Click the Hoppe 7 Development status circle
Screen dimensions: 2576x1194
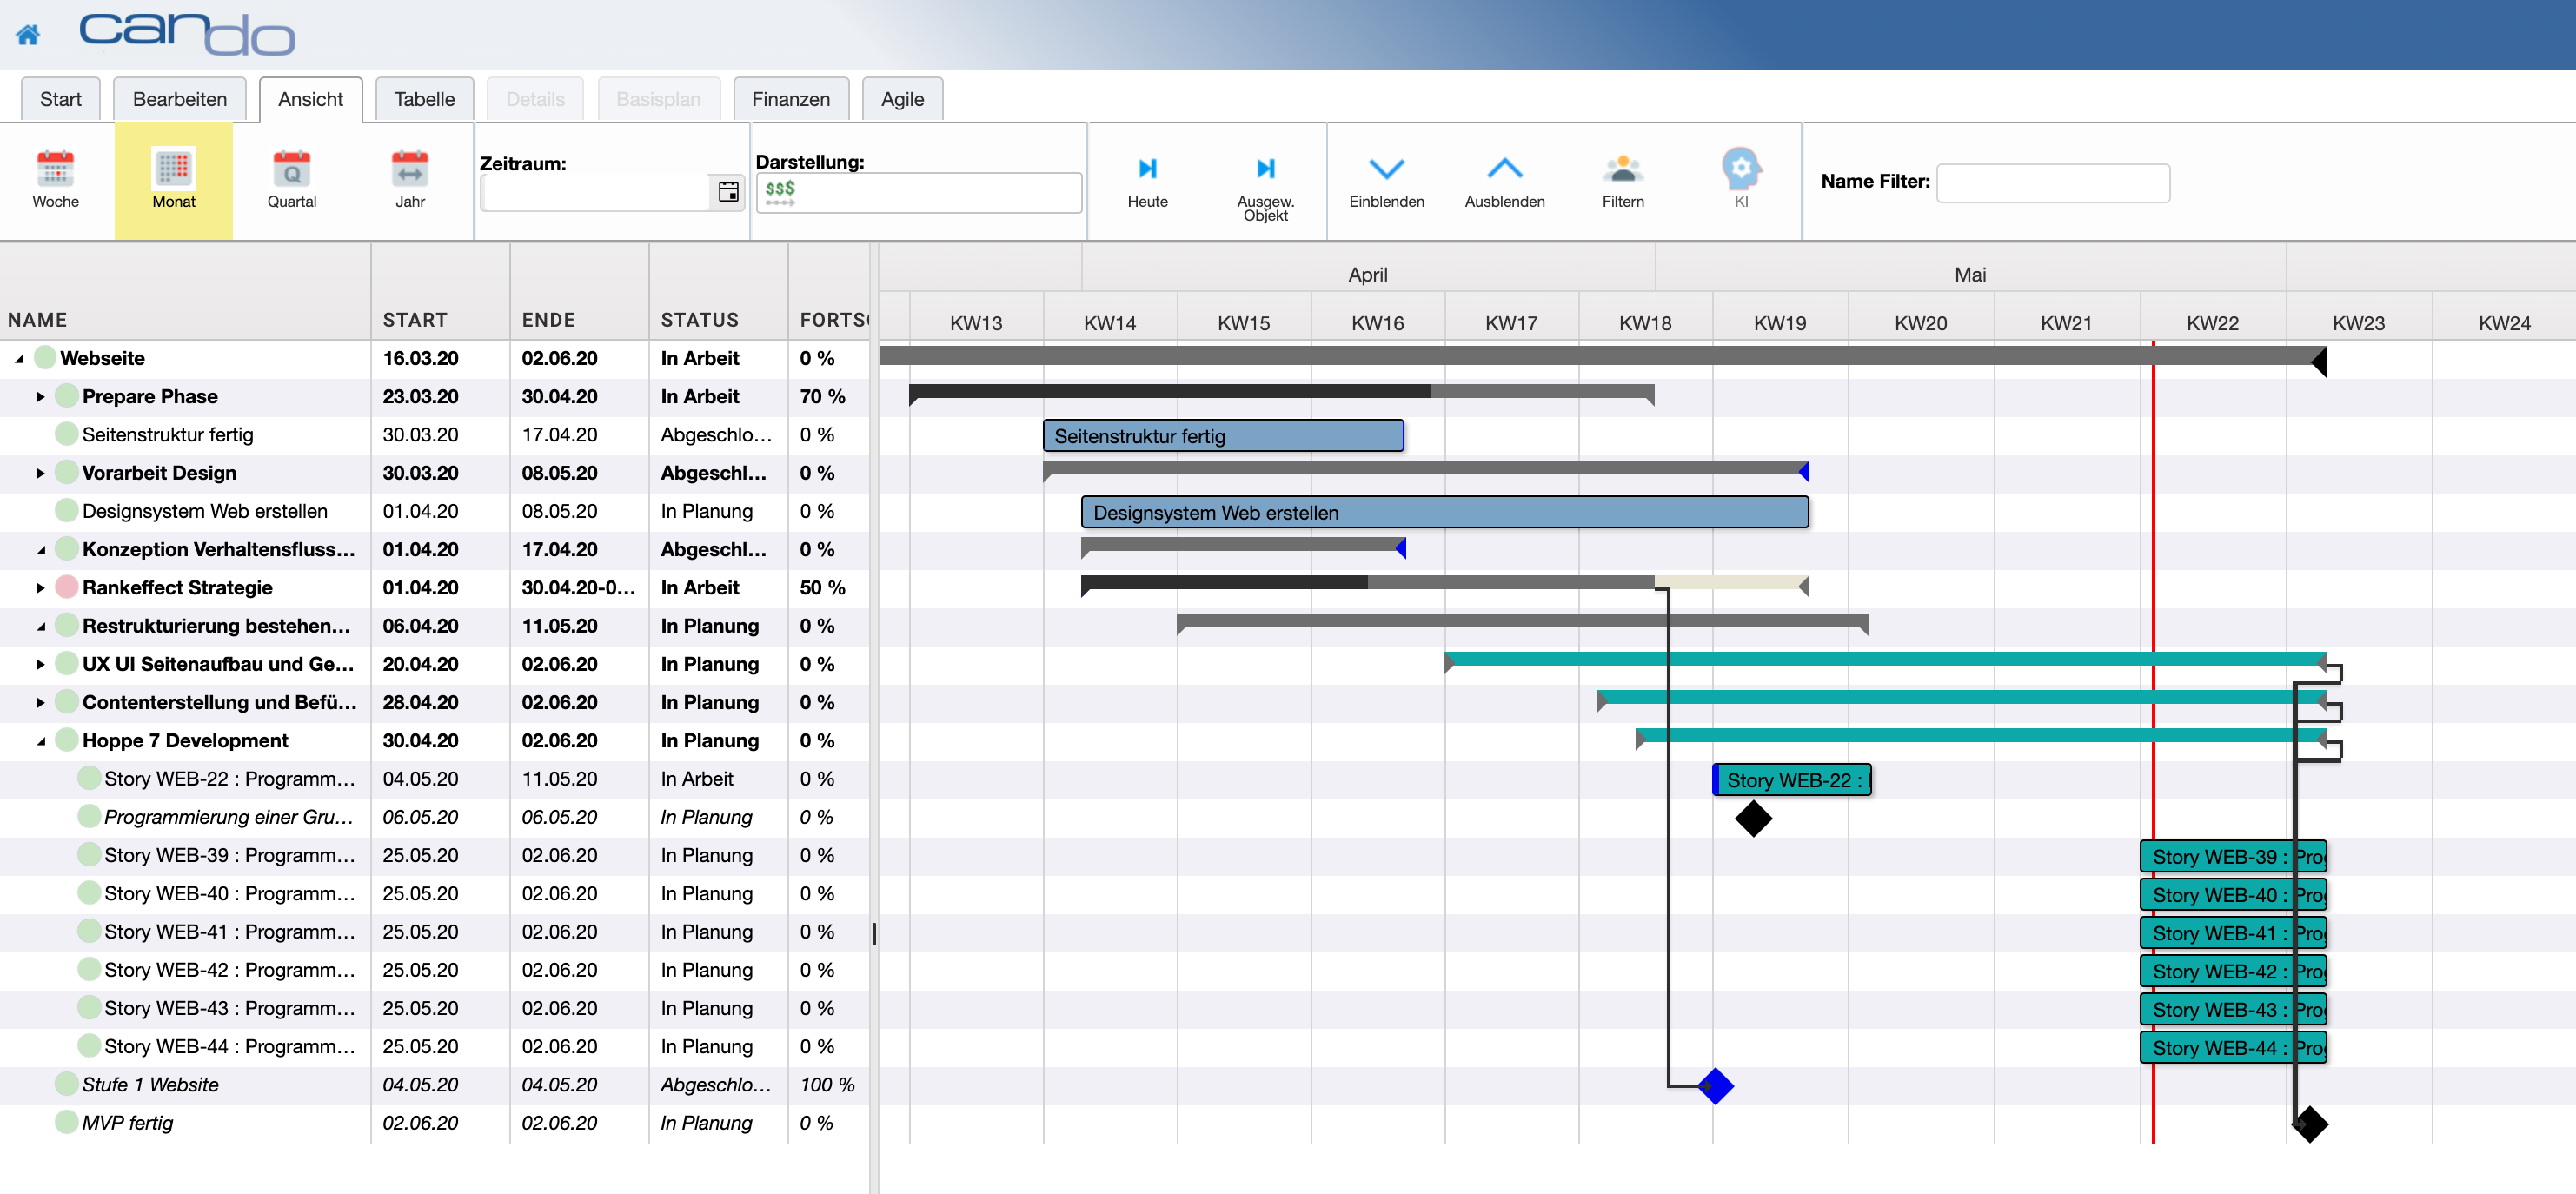(x=67, y=740)
